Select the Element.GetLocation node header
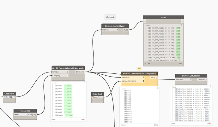The height and width of the screenshot is (127, 218). point(191,76)
